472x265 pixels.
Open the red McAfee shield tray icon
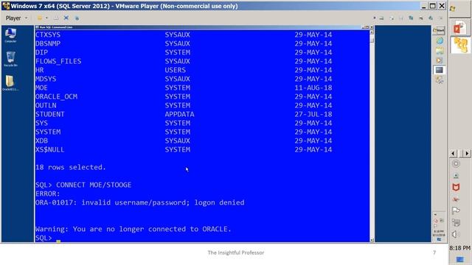click(456, 188)
